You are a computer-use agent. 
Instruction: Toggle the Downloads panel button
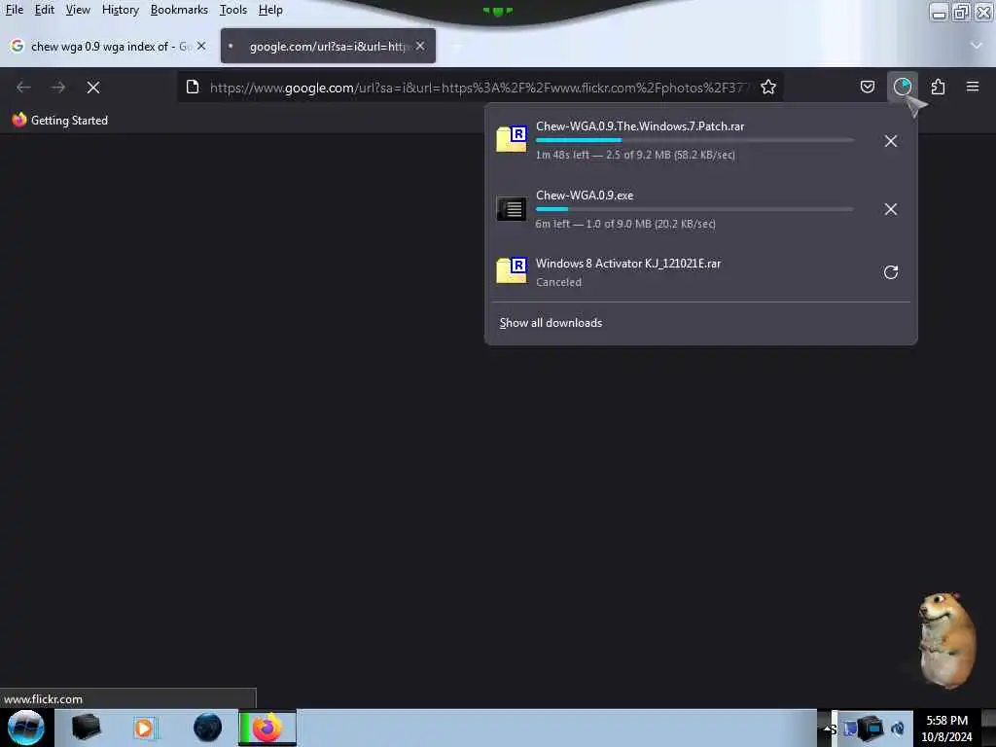[x=902, y=87]
